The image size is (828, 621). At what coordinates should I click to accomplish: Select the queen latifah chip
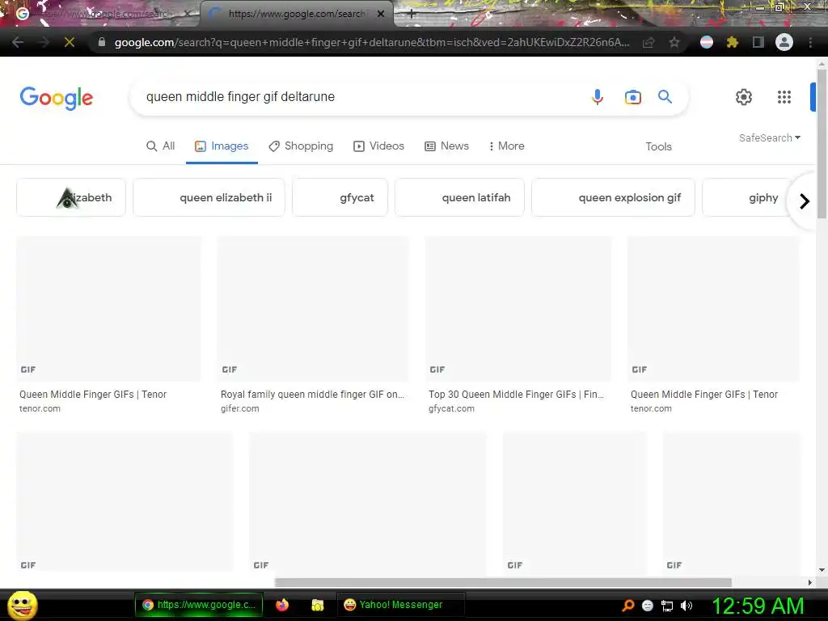pos(459,197)
